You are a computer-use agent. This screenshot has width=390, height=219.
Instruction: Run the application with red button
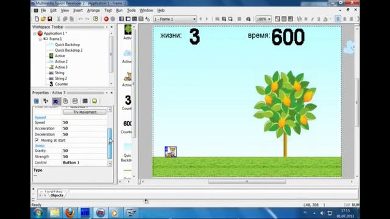[x=106, y=19]
